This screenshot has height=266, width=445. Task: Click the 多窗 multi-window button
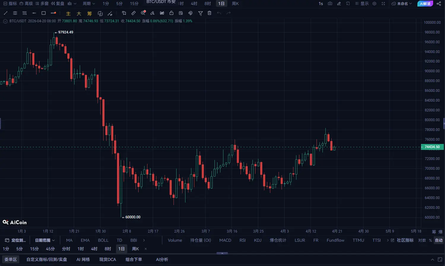[x=42, y=4]
